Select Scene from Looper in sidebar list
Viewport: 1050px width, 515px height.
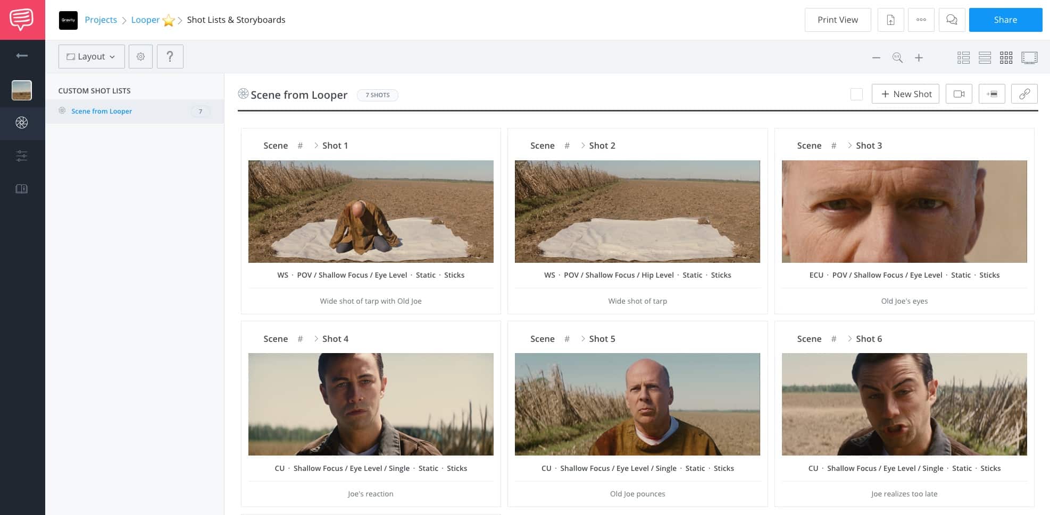[x=102, y=111]
